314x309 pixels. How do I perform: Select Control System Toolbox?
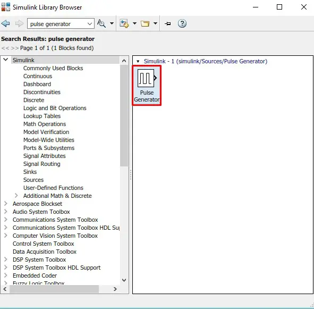pos(43,244)
